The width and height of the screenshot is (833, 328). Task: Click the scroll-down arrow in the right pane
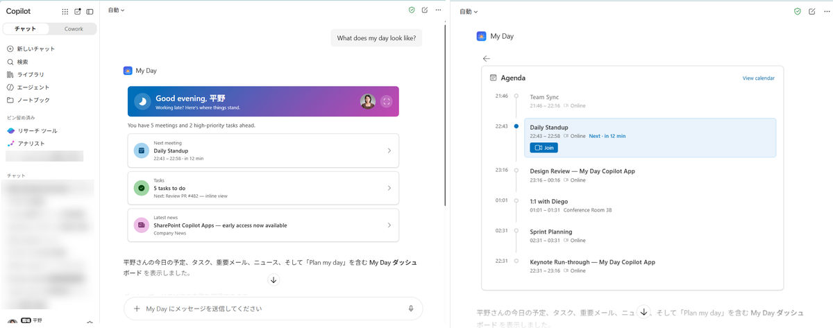(x=643, y=312)
